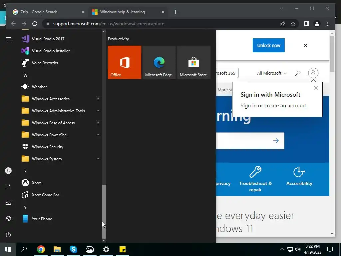Toggle Chrome side panel
Viewport: 341px width, 256px height.
[306, 24]
